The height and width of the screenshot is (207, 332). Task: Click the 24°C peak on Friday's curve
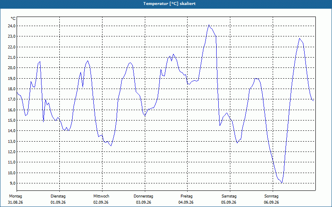click(x=209, y=25)
